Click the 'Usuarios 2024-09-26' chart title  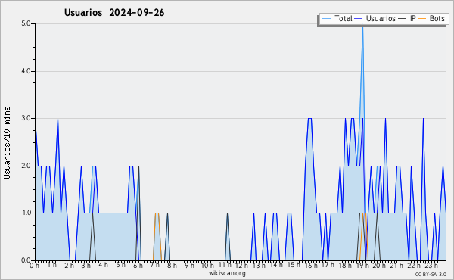click(x=114, y=13)
